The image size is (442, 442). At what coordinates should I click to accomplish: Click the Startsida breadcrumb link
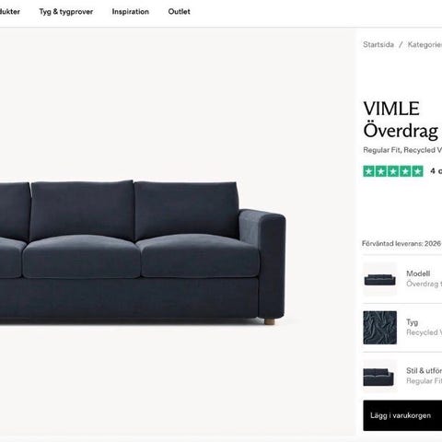pyautogui.click(x=378, y=44)
